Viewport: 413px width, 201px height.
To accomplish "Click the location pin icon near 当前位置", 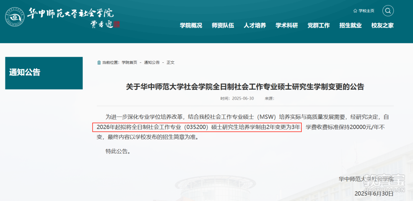I will pos(99,62).
